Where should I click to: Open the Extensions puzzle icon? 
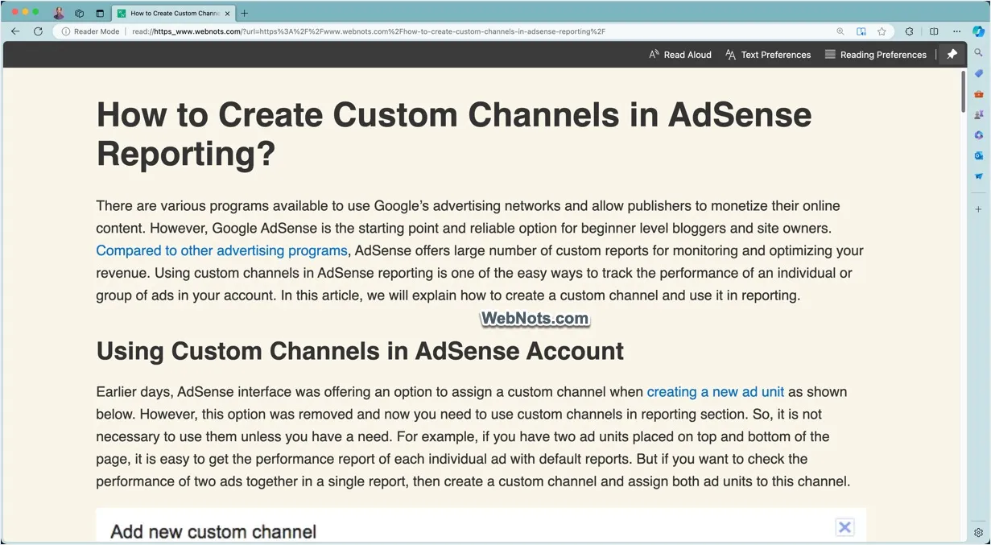[x=910, y=31]
